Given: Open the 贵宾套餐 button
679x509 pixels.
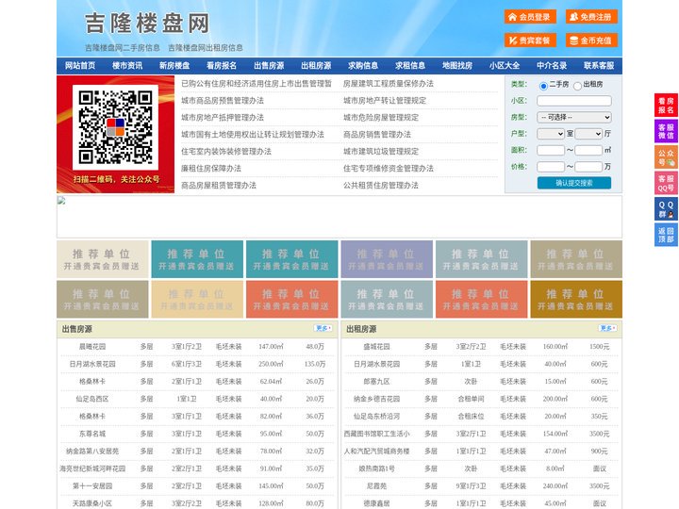Looking at the screenshot, I should (x=530, y=41).
